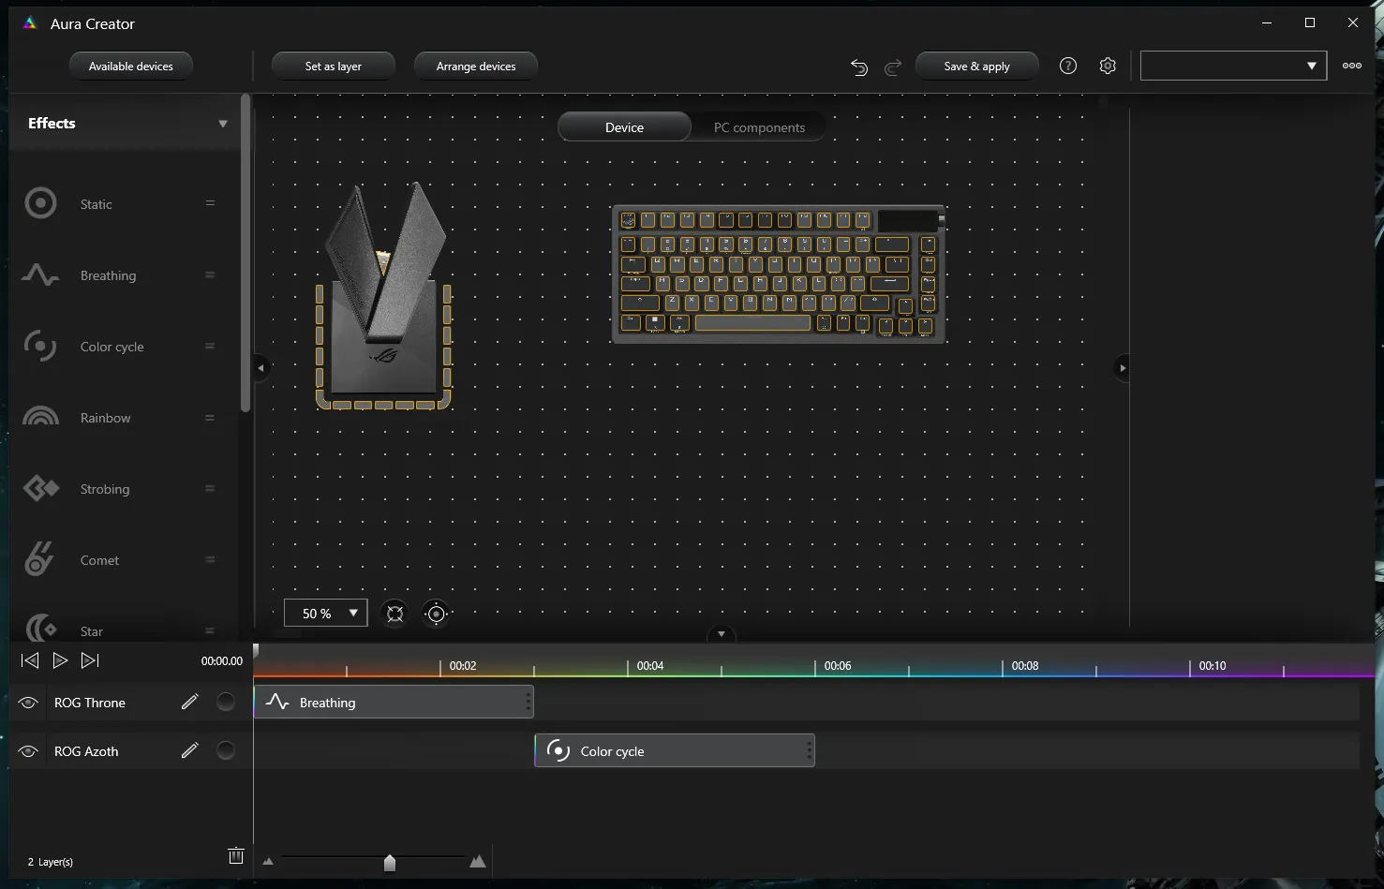Click the fit-to-view icon beside zoom
The image size is (1384, 889).
pos(395,614)
